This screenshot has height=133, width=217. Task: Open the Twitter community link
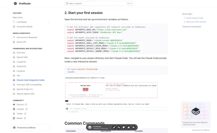[20, 114]
